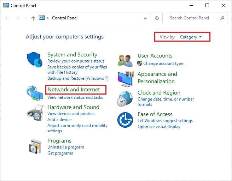Open User Accounts category
This screenshot has height=181, width=232.
click(155, 56)
